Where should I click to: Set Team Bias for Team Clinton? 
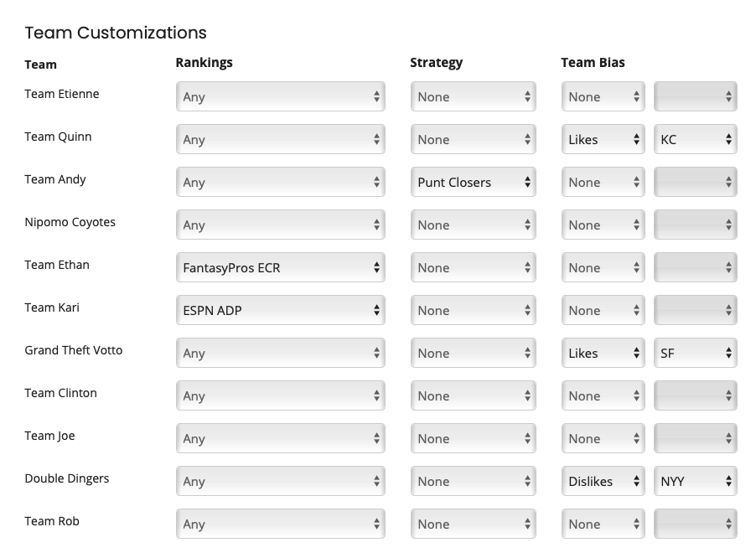(x=603, y=395)
